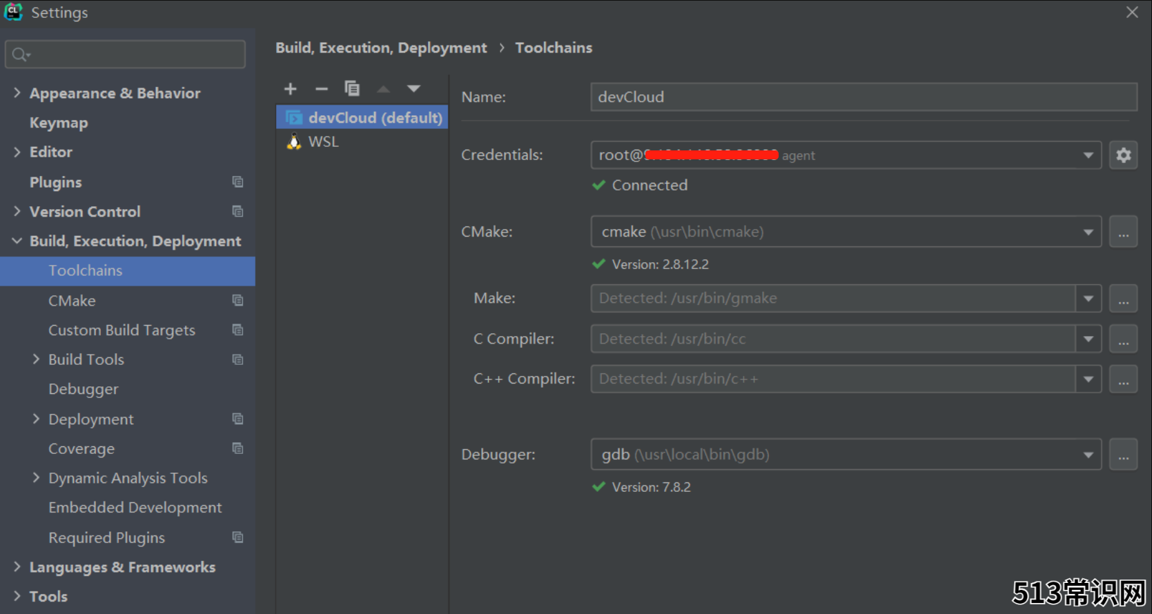Click Build, Execution, Deployment breadcrumb
Viewport: 1152px width, 614px height.
click(x=381, y=48)
